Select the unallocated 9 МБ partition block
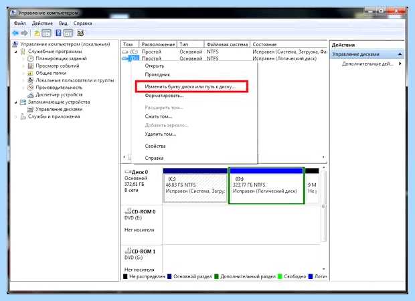The width and height of the screenshot is (415, 301). coord(312,186)
